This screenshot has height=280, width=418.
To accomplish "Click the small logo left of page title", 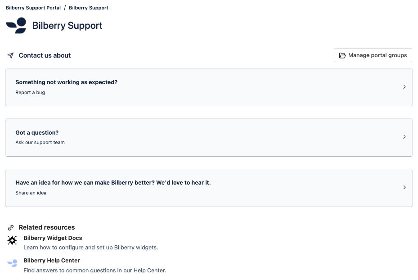I will click(x=16, y=26).
